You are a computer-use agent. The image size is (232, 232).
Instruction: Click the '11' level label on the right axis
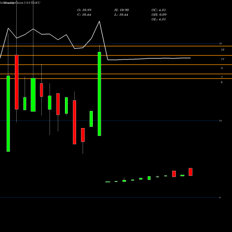[223, 59]
